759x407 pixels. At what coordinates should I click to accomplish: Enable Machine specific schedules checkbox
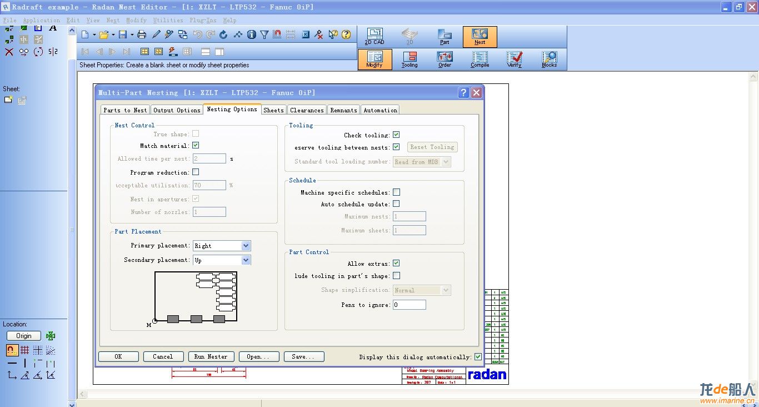pos(396,192)
